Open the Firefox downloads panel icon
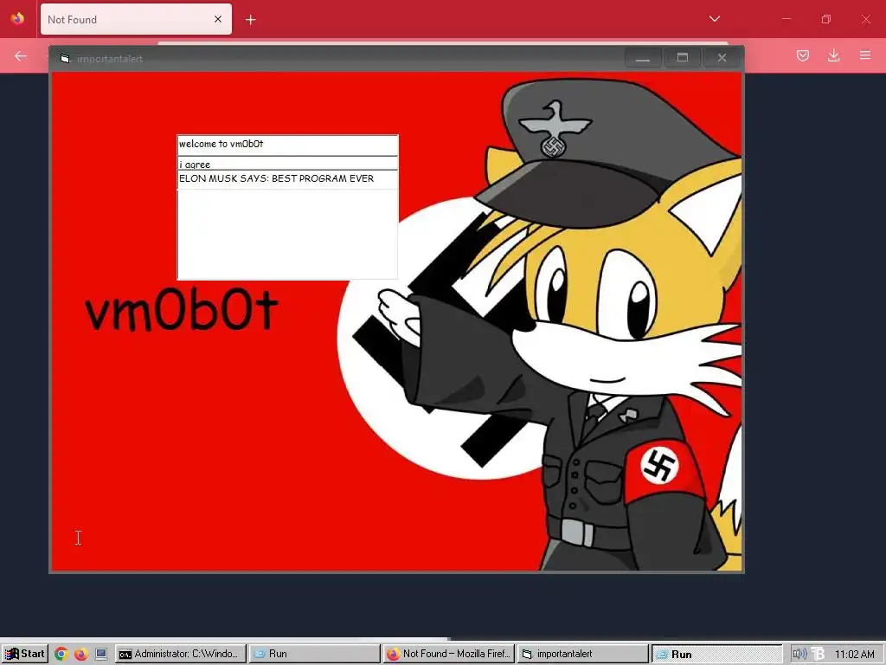 point(833,55)
